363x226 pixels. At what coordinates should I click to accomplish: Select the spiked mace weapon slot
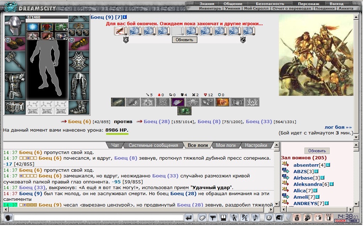(x=15, y=61)
